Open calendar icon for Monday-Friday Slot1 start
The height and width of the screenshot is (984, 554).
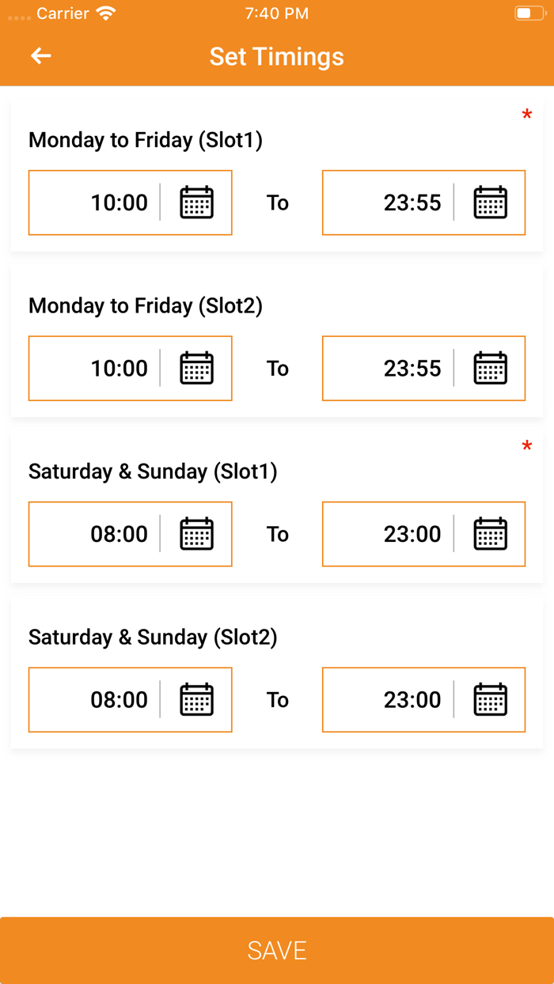click(x=196, y=202)
